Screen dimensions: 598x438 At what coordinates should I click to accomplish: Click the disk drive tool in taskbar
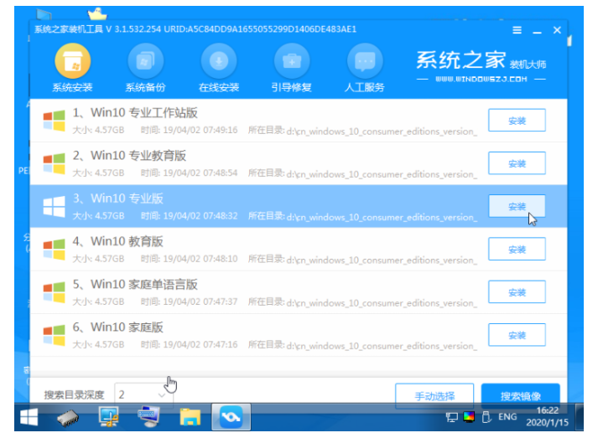[67, 416]
